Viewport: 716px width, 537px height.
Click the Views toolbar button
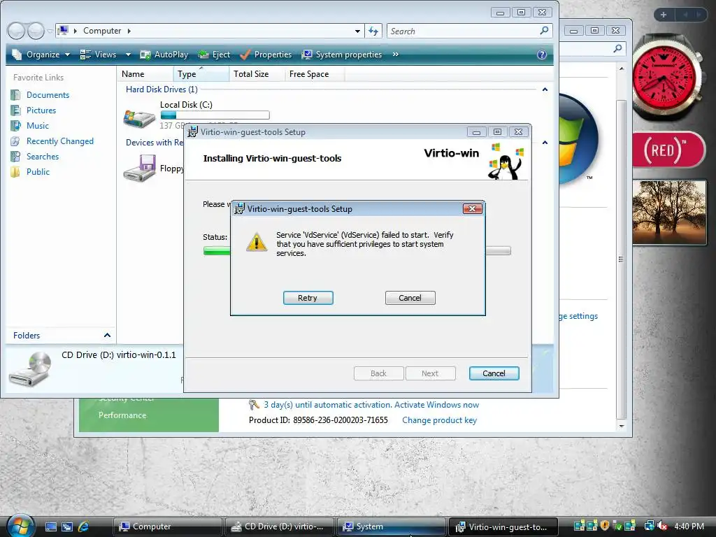[x=98, y=55]
